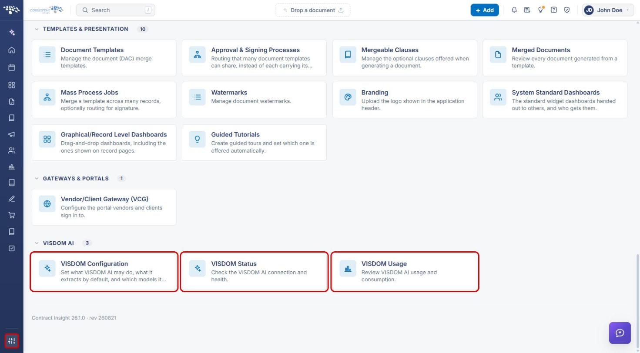Open the lightbulb tips icon
The image size is (640, 353).
(541, 10)
